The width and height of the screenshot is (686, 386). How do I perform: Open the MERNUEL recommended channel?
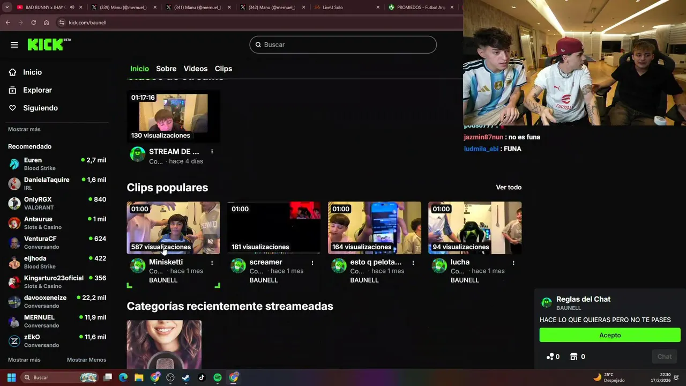click(57, 321)
